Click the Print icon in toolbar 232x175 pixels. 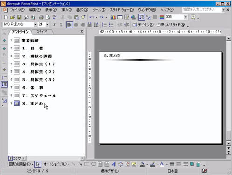(x=41, y=17)
